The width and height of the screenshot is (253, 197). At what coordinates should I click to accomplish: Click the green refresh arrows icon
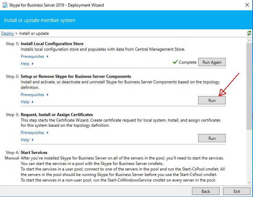249,33
